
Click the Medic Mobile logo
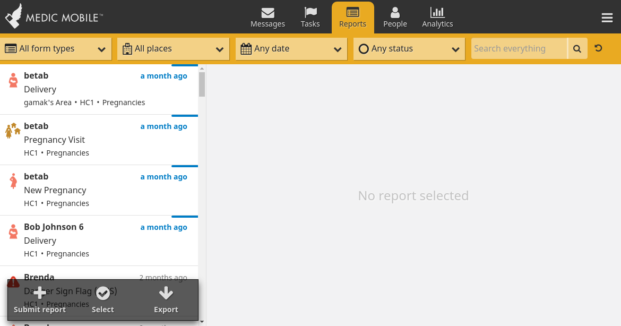click(x=54, y=16)
